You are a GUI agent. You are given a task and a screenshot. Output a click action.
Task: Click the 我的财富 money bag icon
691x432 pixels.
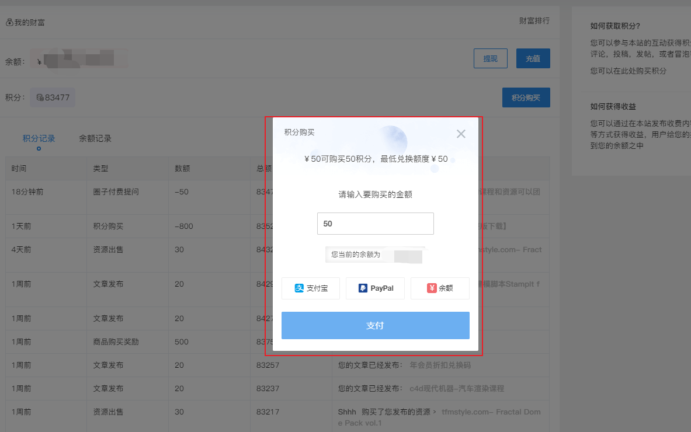point(9,23)
